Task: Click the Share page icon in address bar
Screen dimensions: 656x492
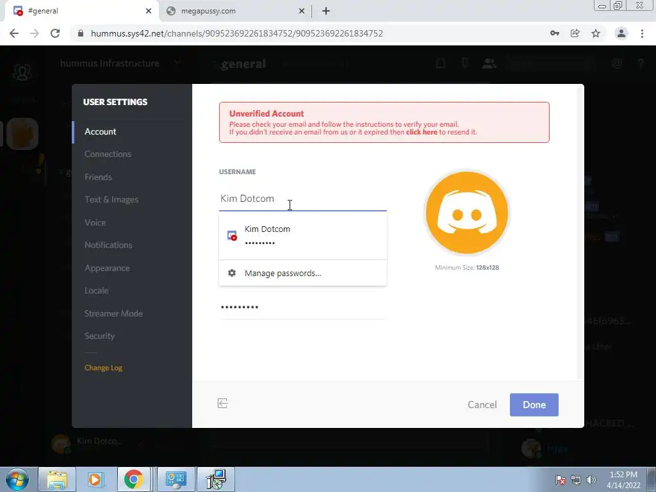Action: click(575, 33)
